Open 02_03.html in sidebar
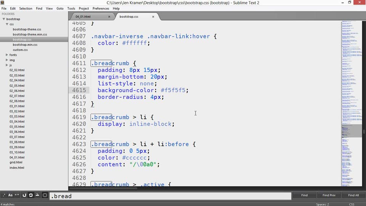Viewport: 366px width, 206px height. pos(17,76)
